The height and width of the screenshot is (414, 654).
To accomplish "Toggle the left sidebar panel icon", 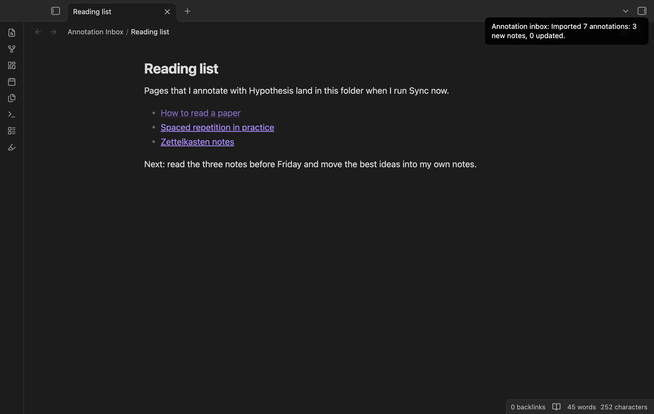I will click(55, 11).
